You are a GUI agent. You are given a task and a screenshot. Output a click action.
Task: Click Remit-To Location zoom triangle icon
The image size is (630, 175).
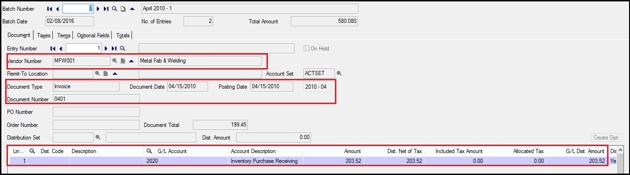point(115,73)
